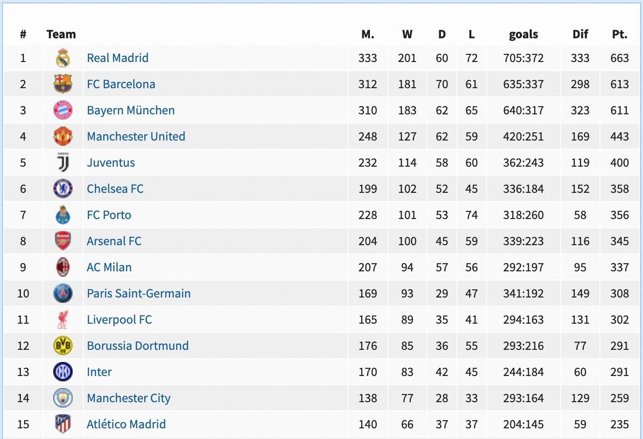643x439 pixels.
Task: Click the Dif column header
Action: coord(580,34)
